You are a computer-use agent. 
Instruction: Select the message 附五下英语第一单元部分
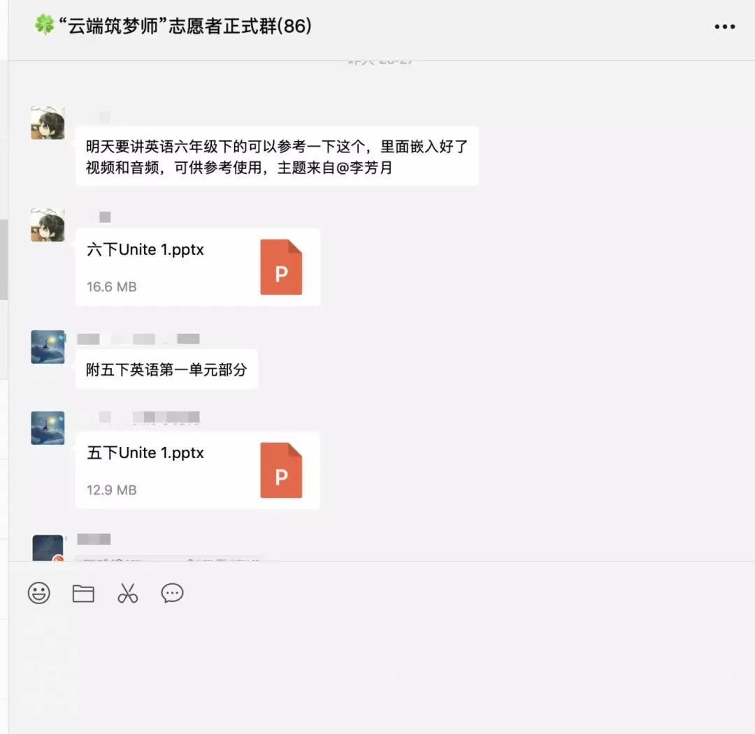click(166, 369)
